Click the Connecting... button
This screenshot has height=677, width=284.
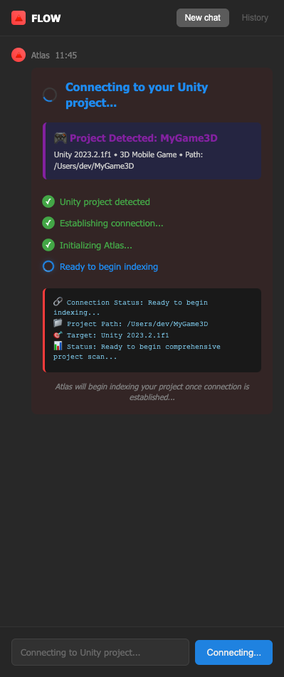(x=233, y=652)
